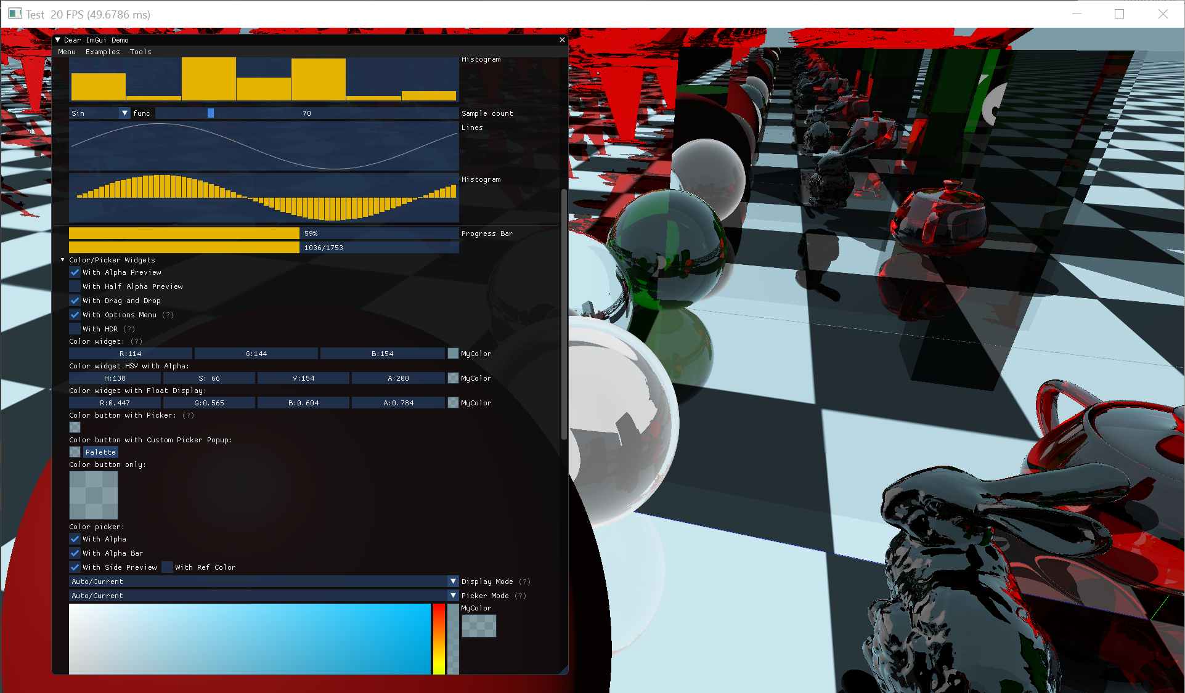Enable the With Ref Color checkbox

coord(167,567)
